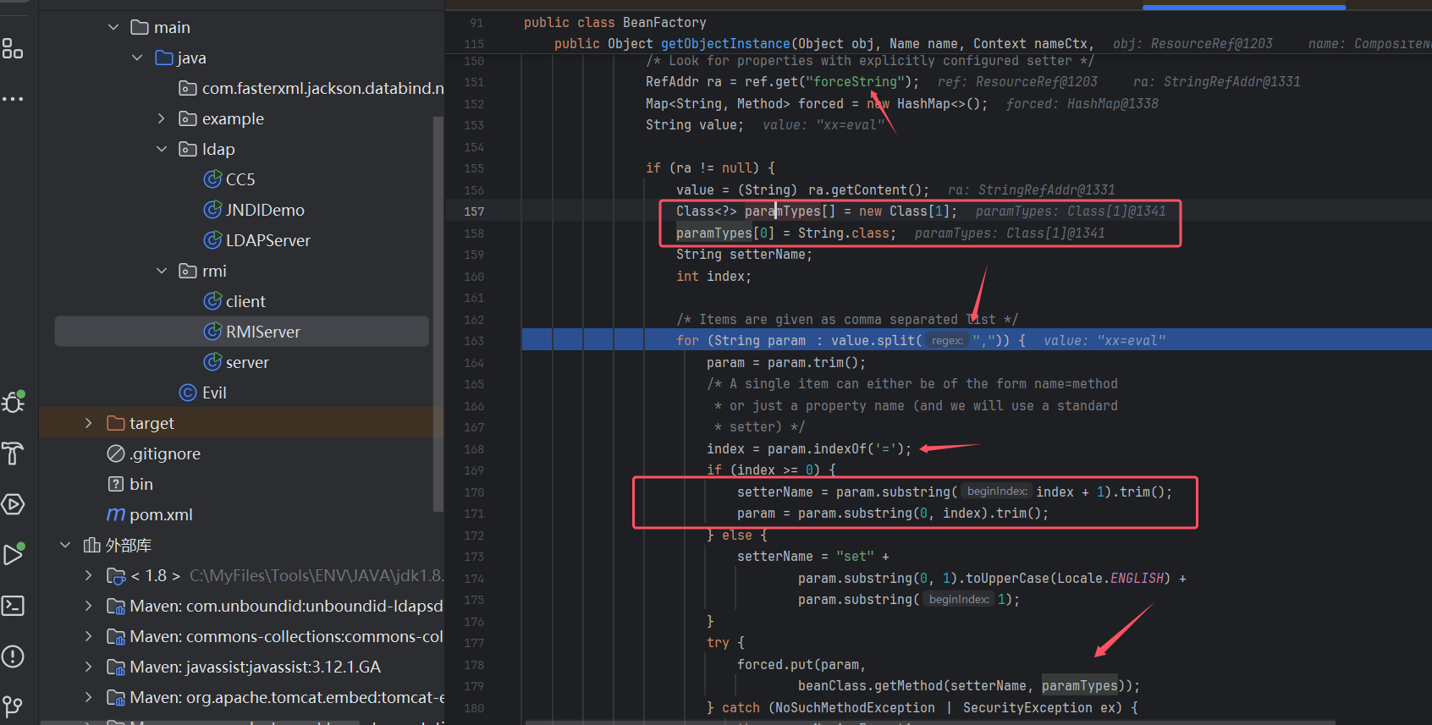Click 'String setterName;' declaration on line 159
The height and width of the screenshot is (725, 1432).
pyautogui.click(x=744, y=255)
